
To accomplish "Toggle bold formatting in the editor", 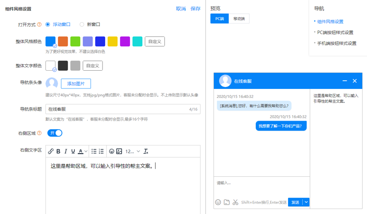I will (x=58, y=151).
